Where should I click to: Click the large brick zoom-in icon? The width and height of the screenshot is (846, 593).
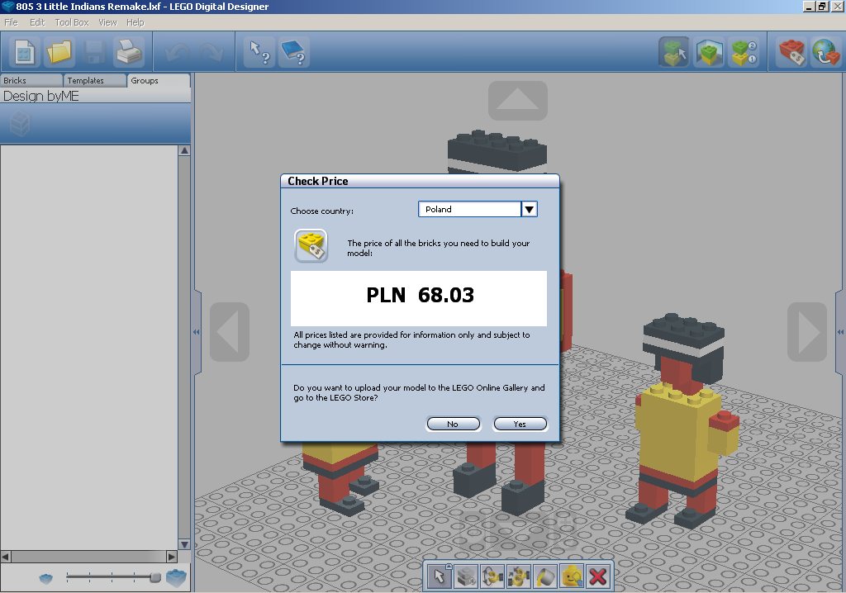176,577
